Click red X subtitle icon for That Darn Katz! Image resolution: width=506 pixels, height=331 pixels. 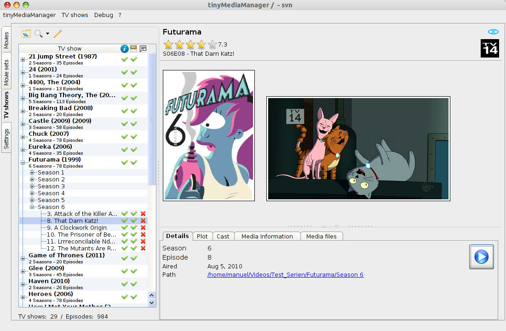tap(143, 221)
